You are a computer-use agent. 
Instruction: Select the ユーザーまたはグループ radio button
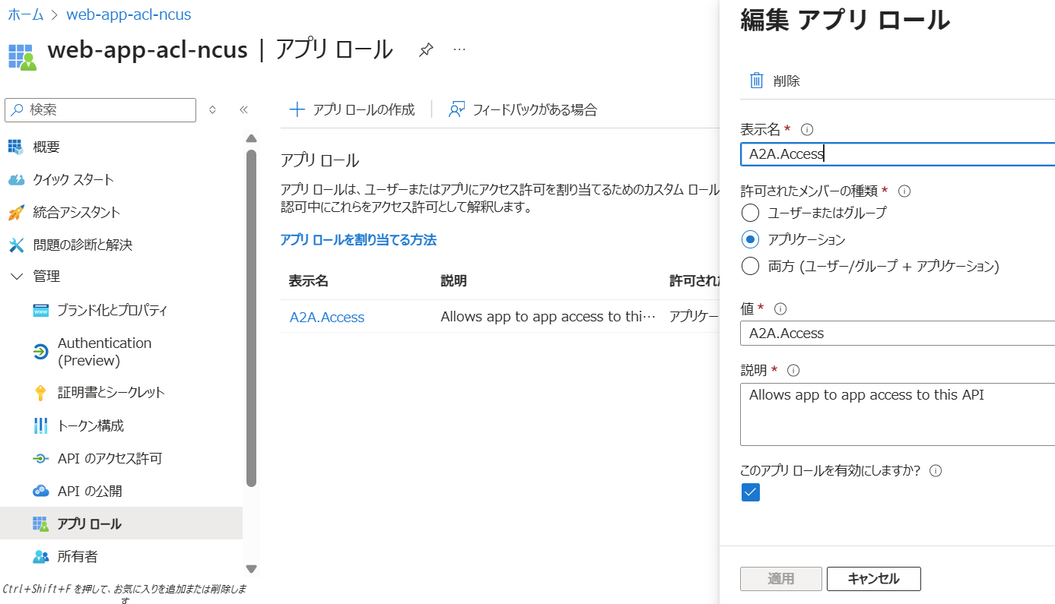[x=750, y=213]
